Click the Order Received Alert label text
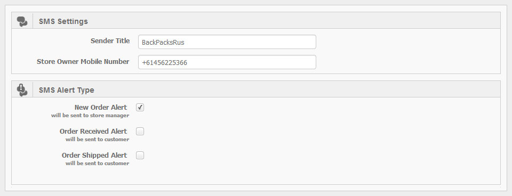This screenshot has width=512, height=196. pyautogui.click(x=93, y=132)
